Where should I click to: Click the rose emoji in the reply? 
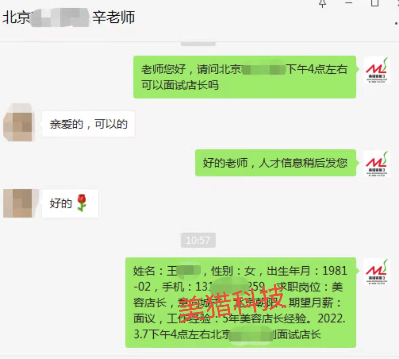(x=82, y=203)
